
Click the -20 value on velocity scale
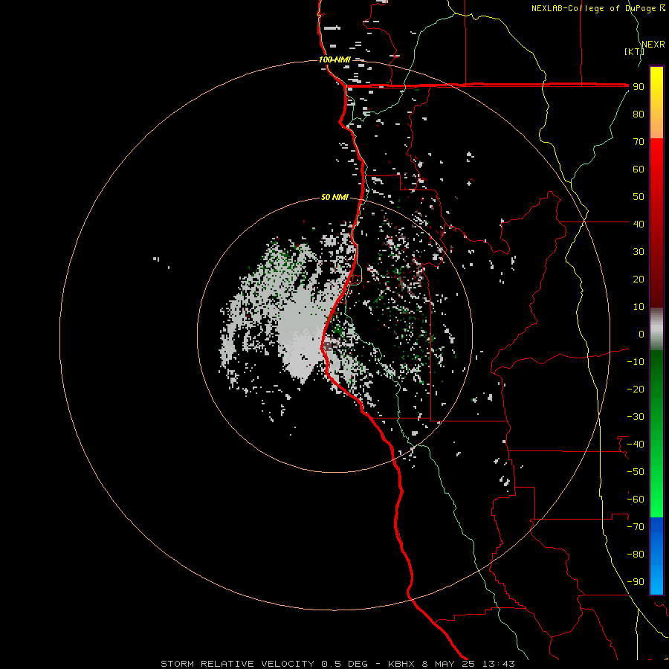(x=636, y=389)
